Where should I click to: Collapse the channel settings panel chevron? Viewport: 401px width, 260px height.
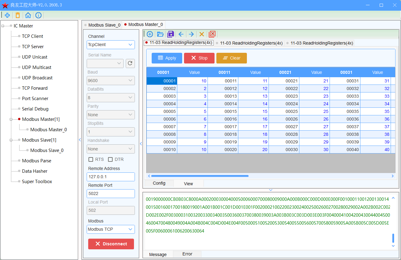click(x=141, y=144)
